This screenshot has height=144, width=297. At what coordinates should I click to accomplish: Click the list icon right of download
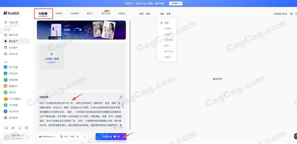[26, 128]
